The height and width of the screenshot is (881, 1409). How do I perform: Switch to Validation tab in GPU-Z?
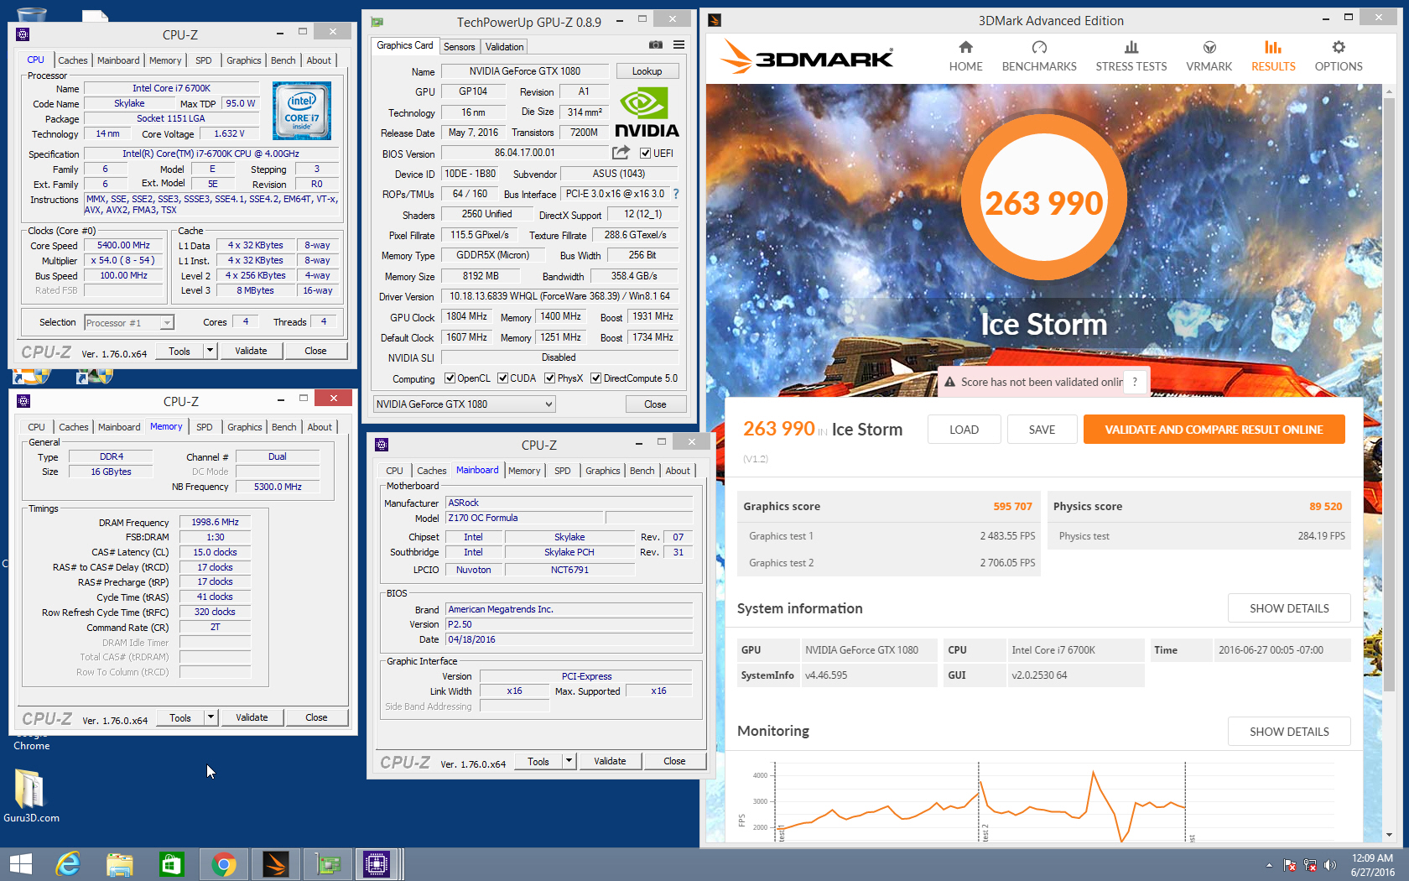[x=504, y=47]
